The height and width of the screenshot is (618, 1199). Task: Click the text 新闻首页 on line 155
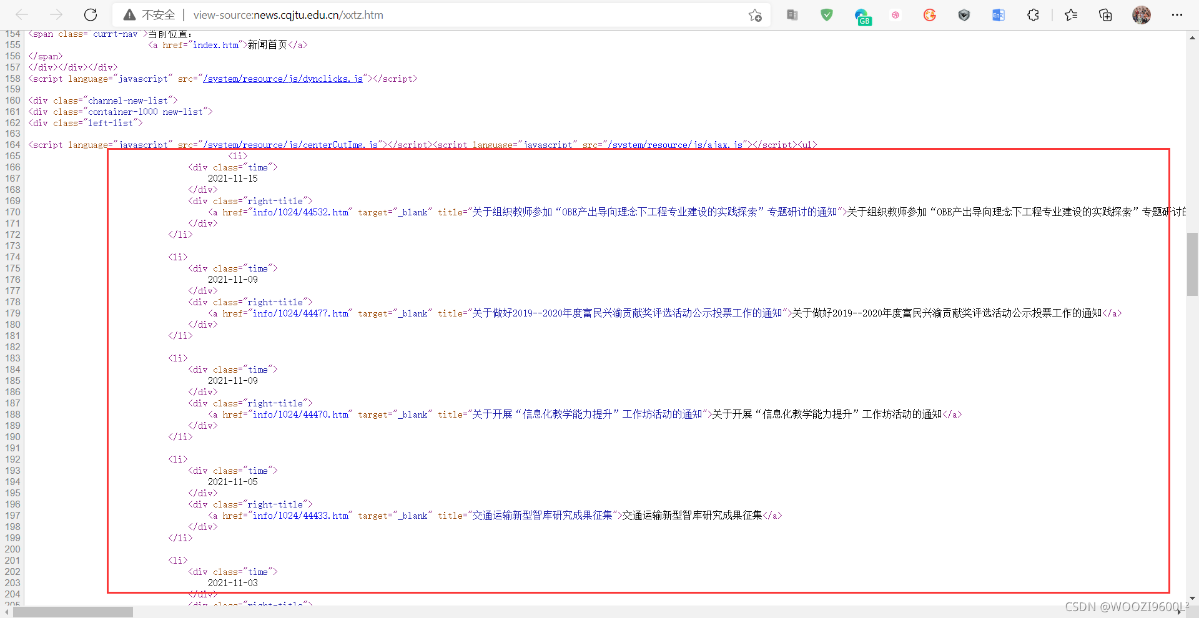click(x=267, y=45)
